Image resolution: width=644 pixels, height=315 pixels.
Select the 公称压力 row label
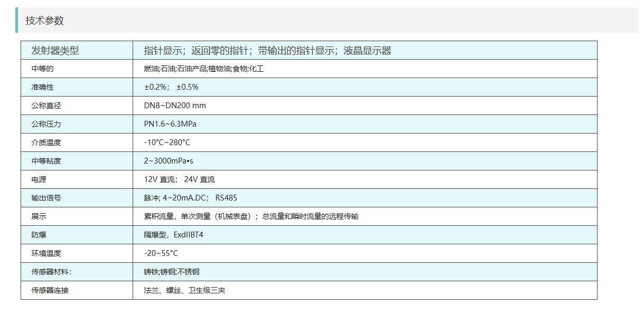coord(46,124)
